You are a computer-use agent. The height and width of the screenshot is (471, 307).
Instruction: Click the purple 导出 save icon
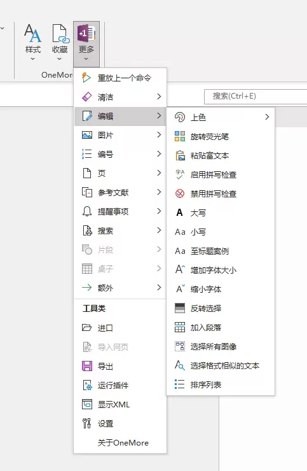tap(87, 366)
